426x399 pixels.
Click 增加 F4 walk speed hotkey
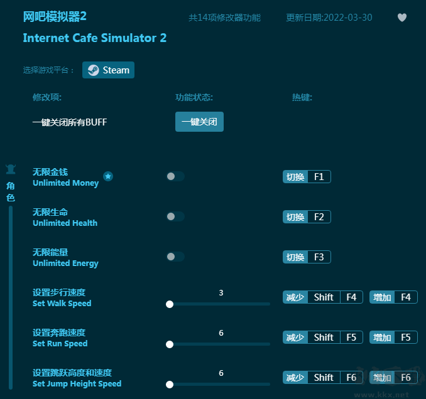pyautogui.click(x=393, y=297)
